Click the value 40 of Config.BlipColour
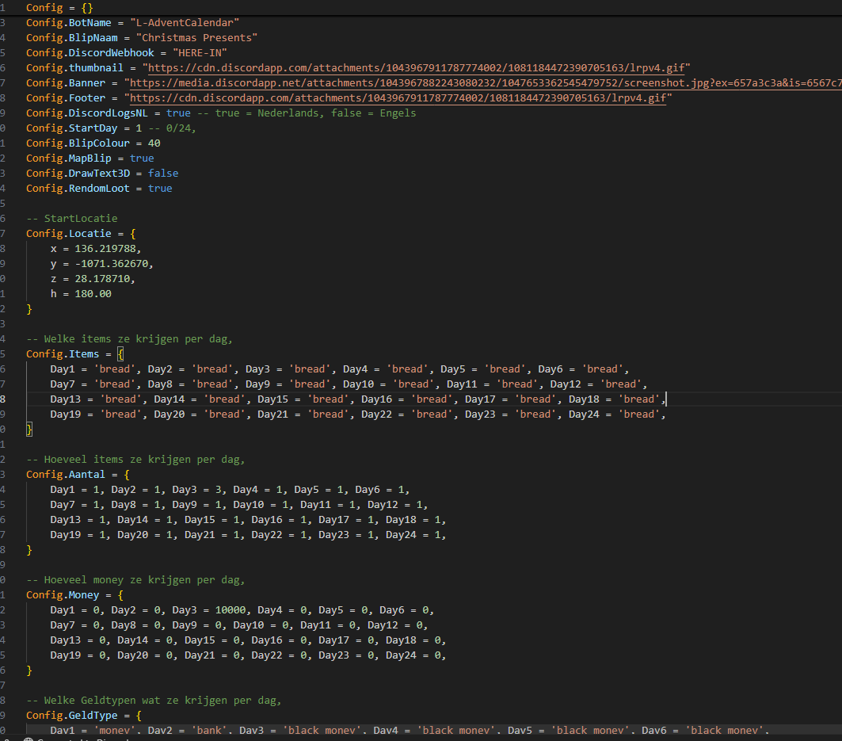 [154, 143]
